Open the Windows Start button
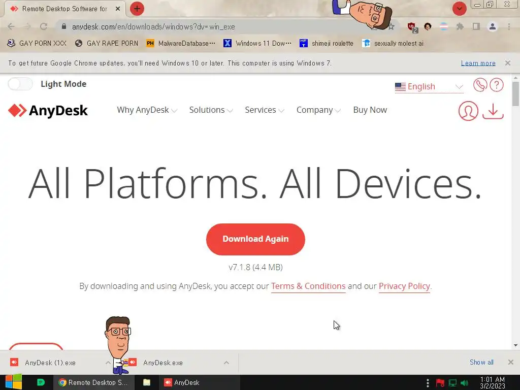520x390 pixels. [x=14, y=382]
